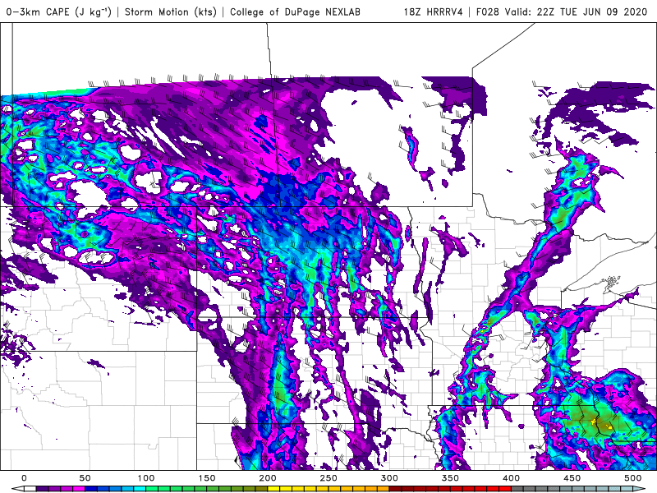Image resolution: width=657 pixels, height=493 pixels.
Task: Click the colorbar label '50'
Action: [x=85, y=478]
